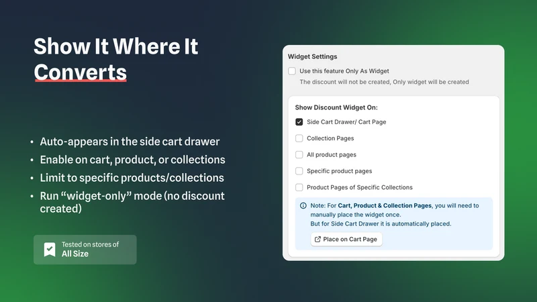537x302 pixels.
Task: Click 'Limit to specific products/collections' bullet
Action: pos(132,178)
